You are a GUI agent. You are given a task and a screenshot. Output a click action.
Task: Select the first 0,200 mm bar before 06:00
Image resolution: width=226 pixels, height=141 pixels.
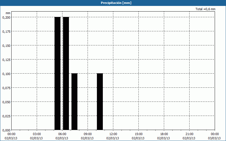coord(58,73)
